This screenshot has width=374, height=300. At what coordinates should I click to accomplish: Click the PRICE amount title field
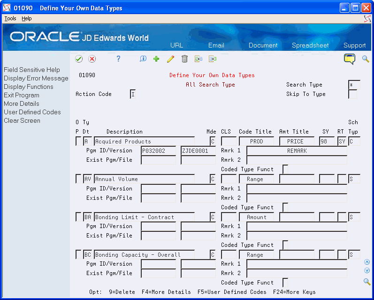point(297,141)
